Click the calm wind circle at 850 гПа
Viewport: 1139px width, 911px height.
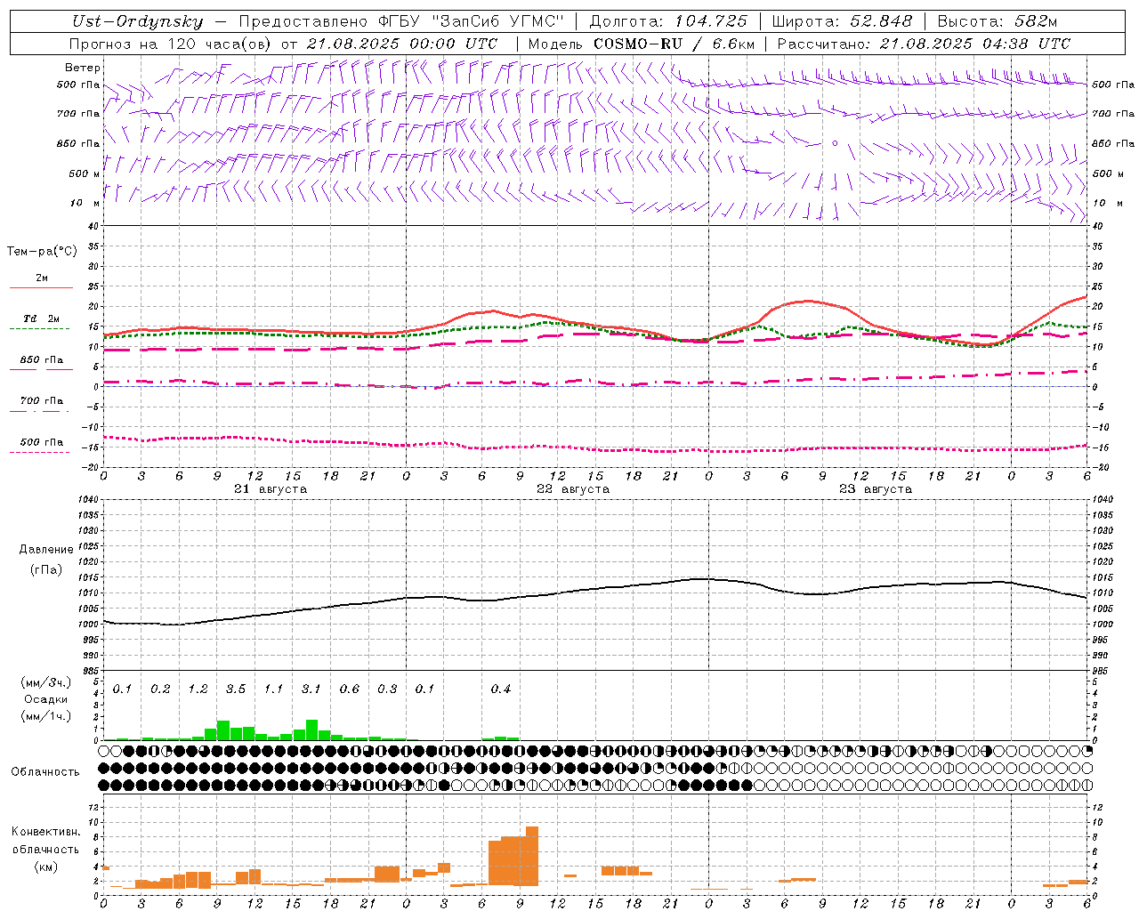click(835, 143)
